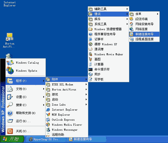Click the 帮助和支持 help question icon
168x143 pixels.
tap(10, 113)
